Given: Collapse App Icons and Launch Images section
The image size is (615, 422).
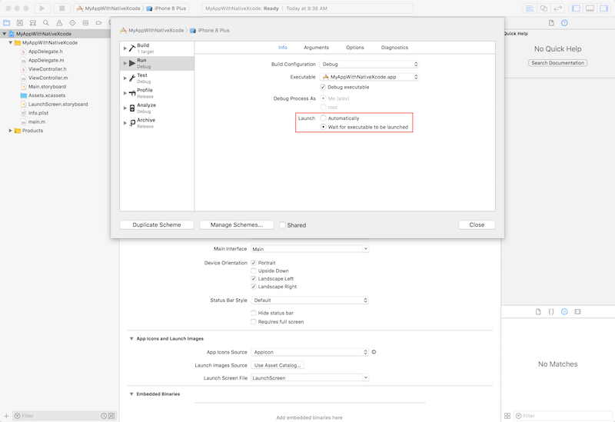Looking at the screenshot, I should pyautogui.click(x=131, y=338).
